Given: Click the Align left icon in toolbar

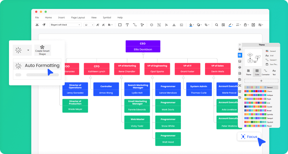Looking at the screenshot, I should 166,25.
